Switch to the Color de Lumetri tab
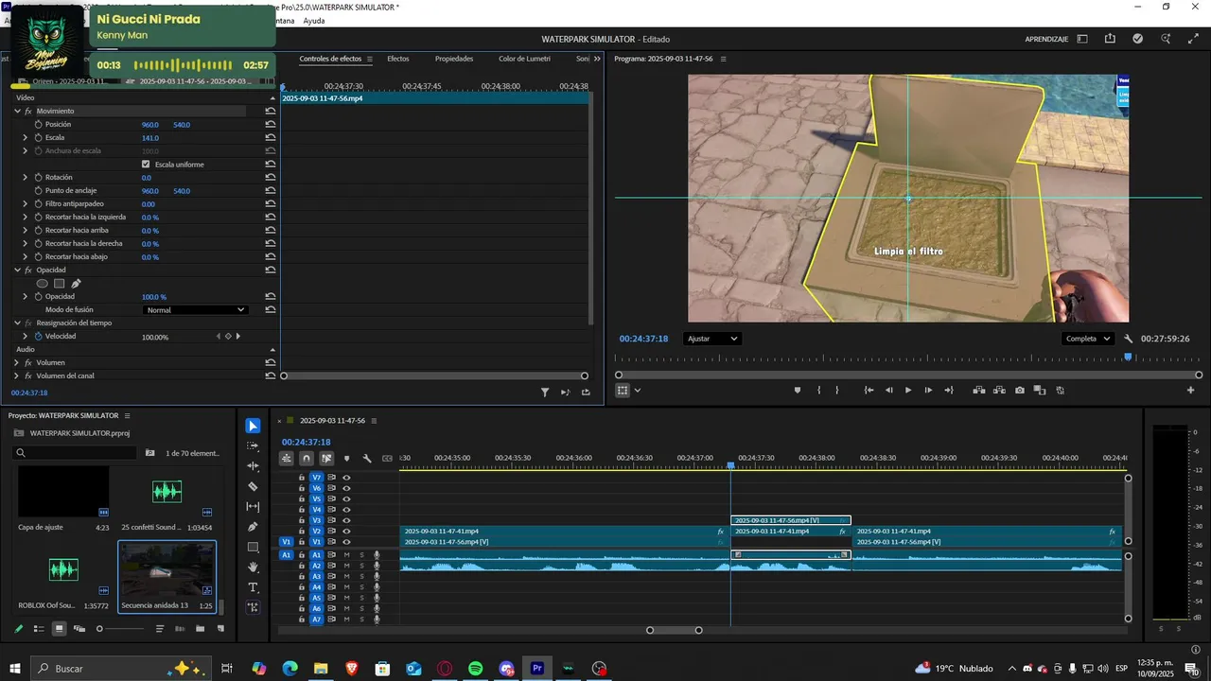1211x681 pixels. [x=525, y=59]
